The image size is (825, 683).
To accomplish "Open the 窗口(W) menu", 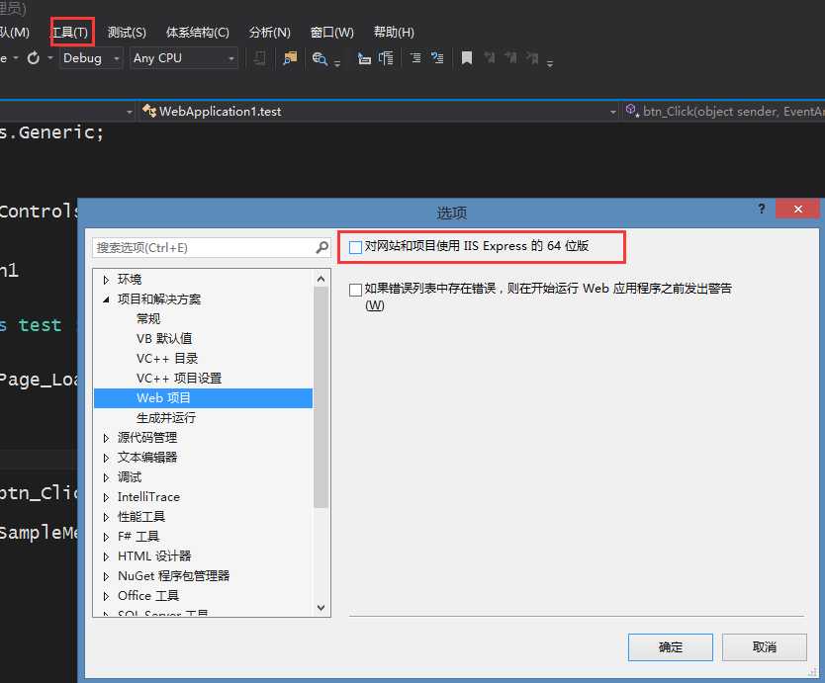I will 332,32.
